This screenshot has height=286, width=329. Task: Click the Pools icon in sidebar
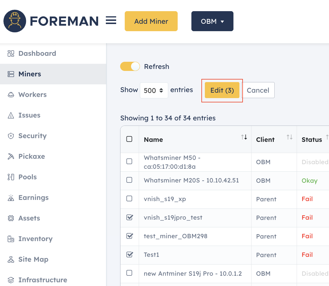click(x=11, y=177)
